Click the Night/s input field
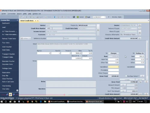The image size is (150, 113). point(44,53)
